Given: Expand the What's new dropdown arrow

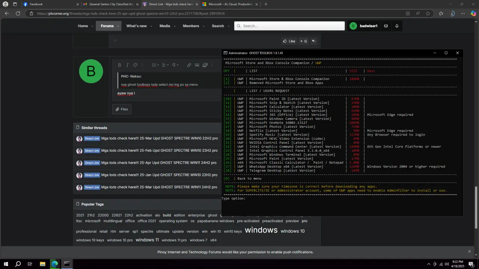Looking at the screenshot, I should click(151, 26).
